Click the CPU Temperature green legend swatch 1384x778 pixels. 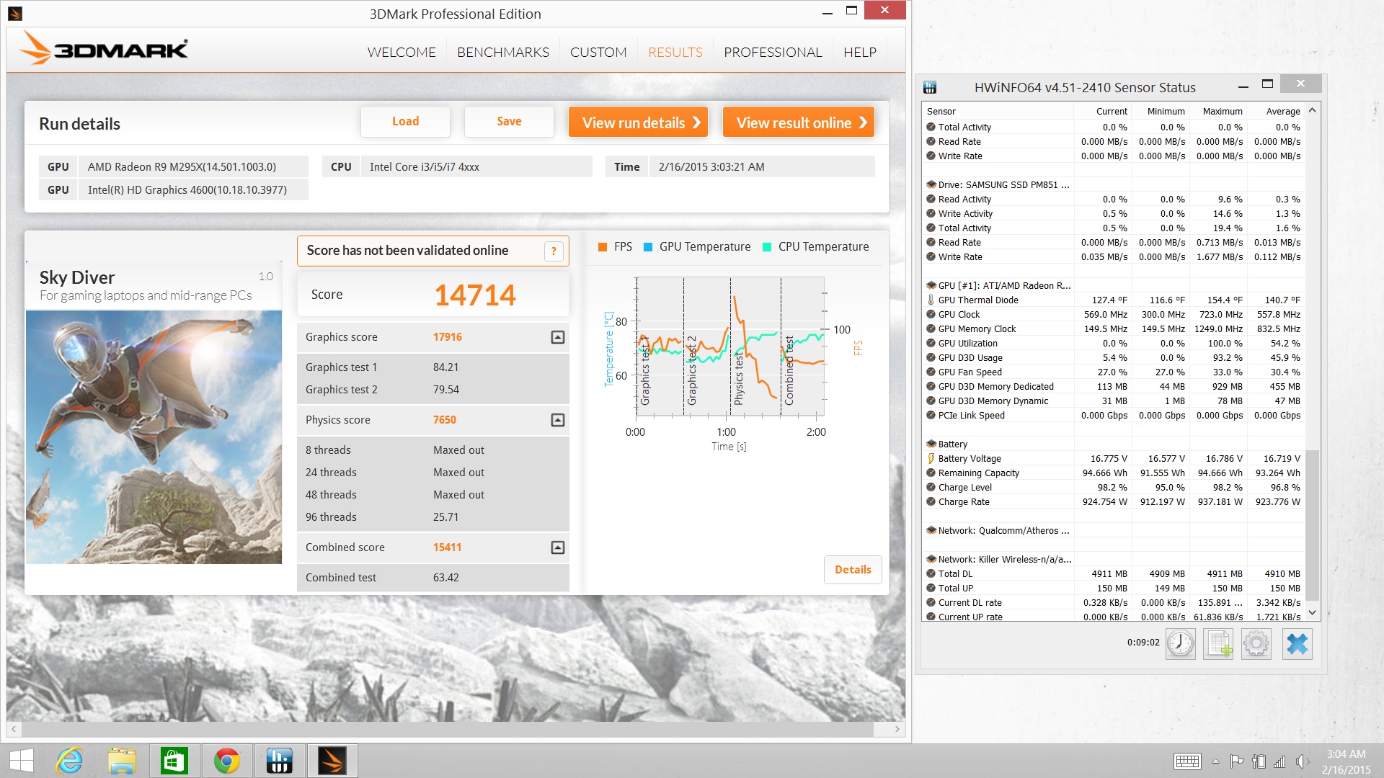tap(767, 247)
